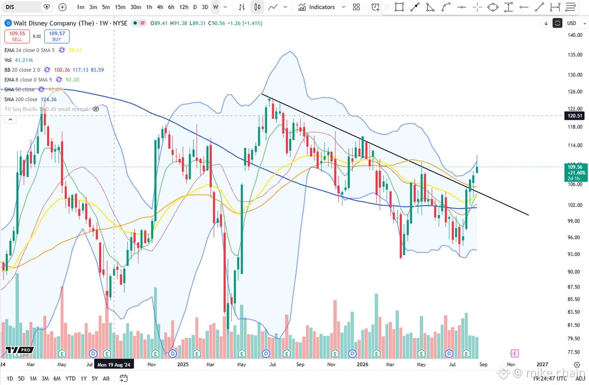The width and height of the screenshot is (589, 385).
Task: Switch to the 15m timeframe
Action: click(x=120, y=7)
